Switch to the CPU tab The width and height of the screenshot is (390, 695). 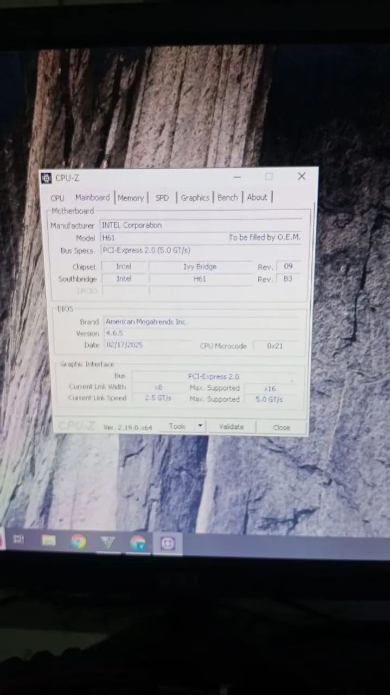(57, 198)
